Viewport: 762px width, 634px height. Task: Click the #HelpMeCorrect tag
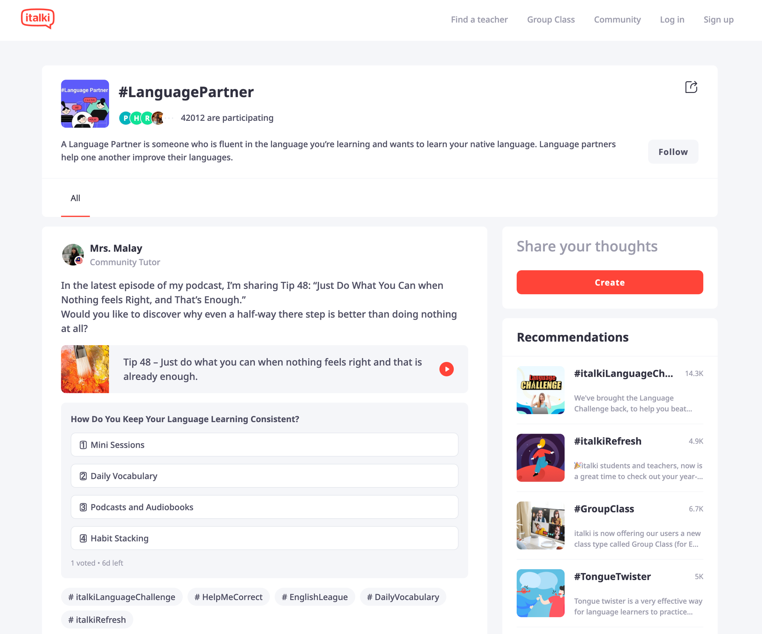point(228,597)
